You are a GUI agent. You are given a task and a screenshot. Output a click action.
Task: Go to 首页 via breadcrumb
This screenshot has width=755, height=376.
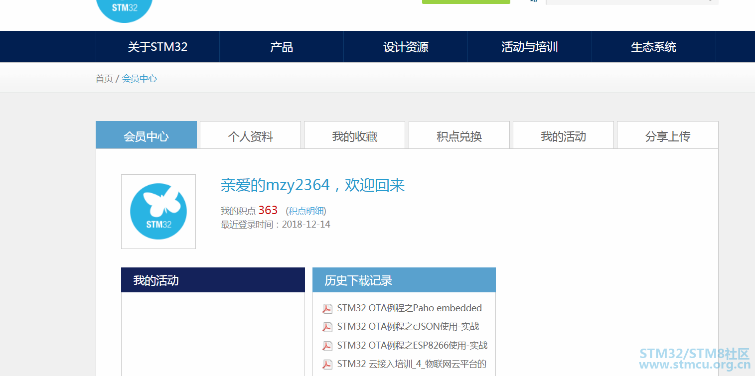(x=104, y=78)
